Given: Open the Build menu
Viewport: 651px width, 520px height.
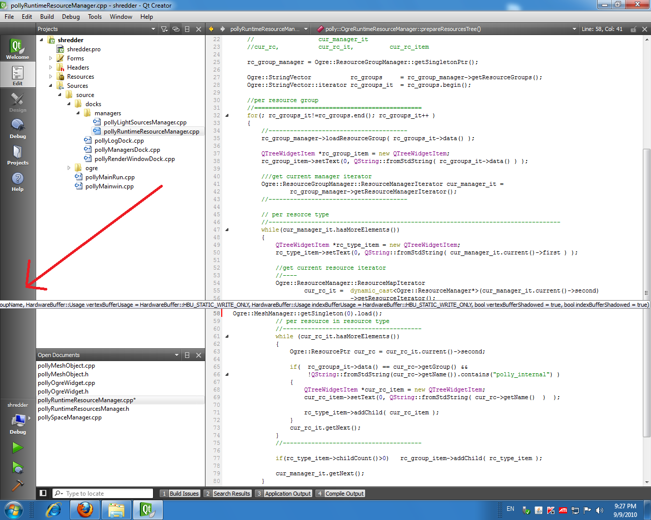Looking at the screenshot, I should 47,17.
